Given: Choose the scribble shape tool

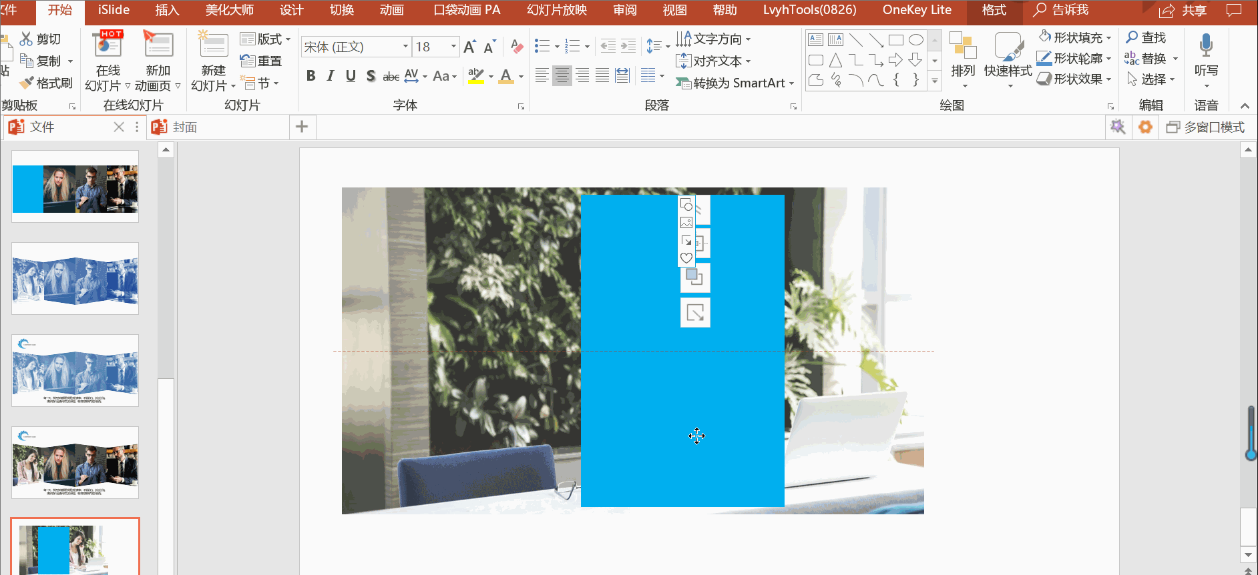Looking at the screenshot, I should (x=835, y=80).
